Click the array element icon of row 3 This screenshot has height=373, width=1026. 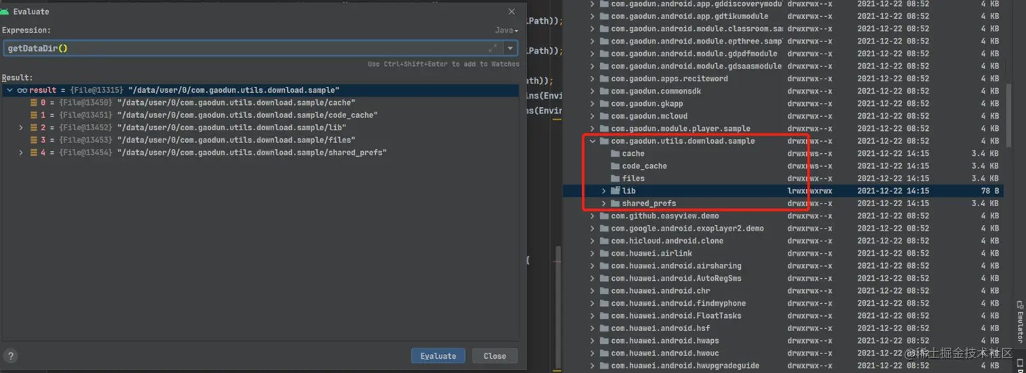coord(33,140)
